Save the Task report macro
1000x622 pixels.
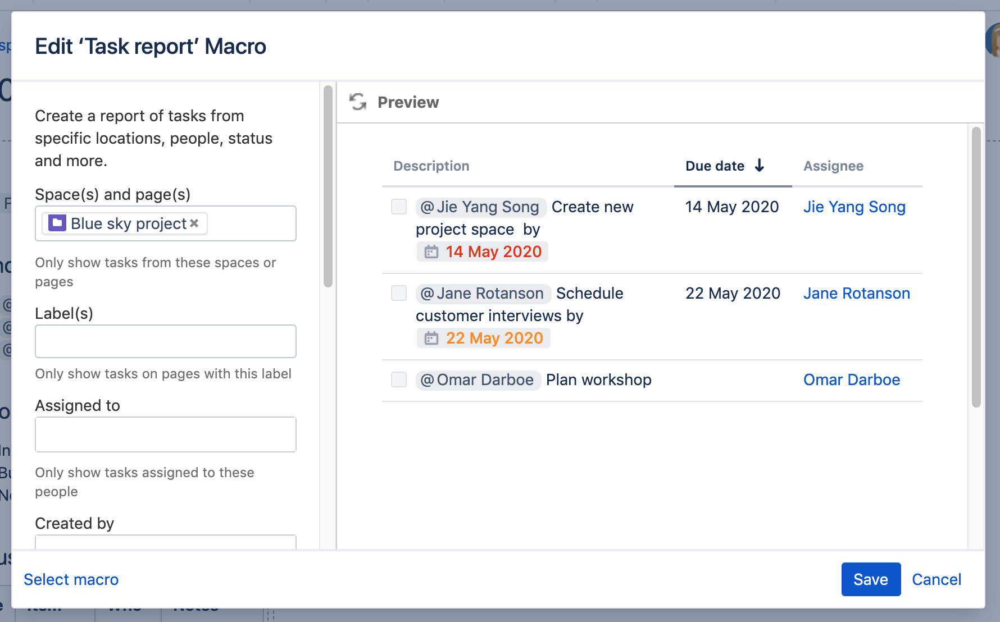[x=871, y=579]
